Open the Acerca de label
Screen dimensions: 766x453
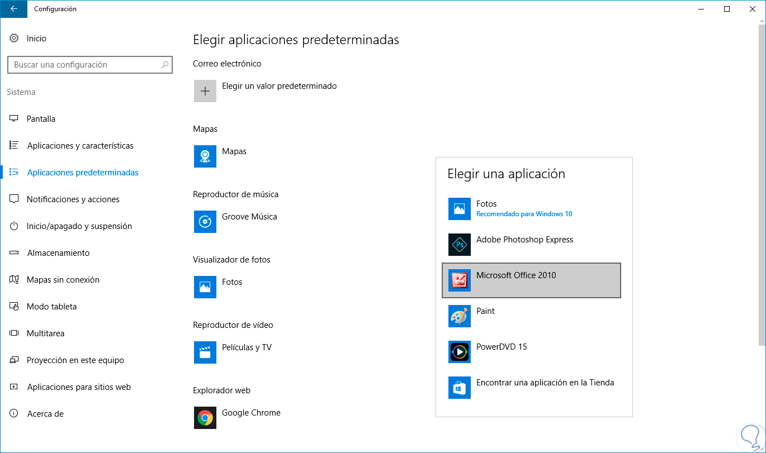point(45,414)
